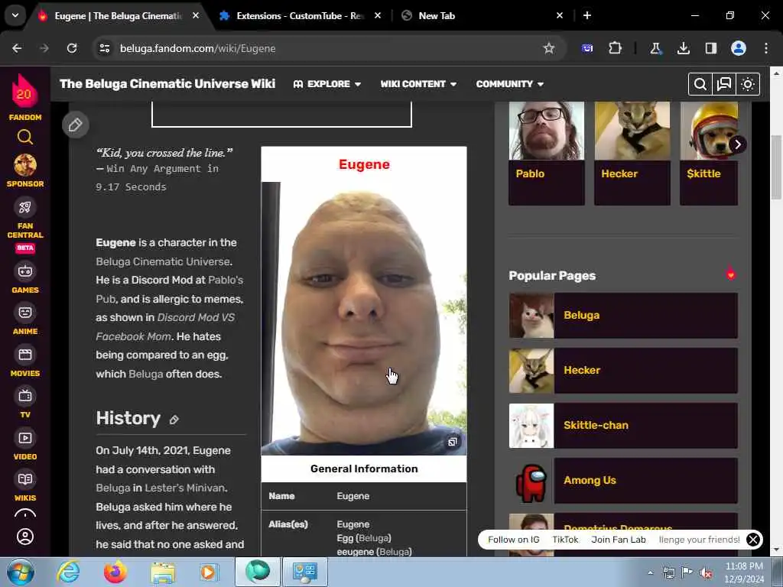This screenshot has height=587, width=783.
Task: Click the Follow on IG link
Action: pyautogui.click(x=514, y=540)
